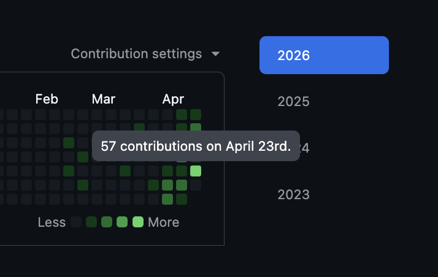
Task: Click the 57 contributions tooltip
Action: [x=196, y=146]
